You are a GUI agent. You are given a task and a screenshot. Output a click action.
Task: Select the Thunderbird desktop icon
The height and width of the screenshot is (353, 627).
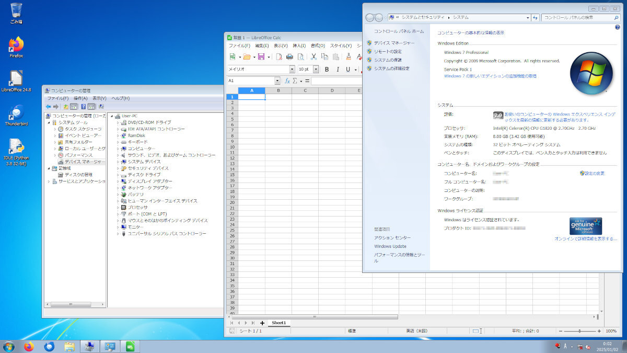(x=16, y=116)
